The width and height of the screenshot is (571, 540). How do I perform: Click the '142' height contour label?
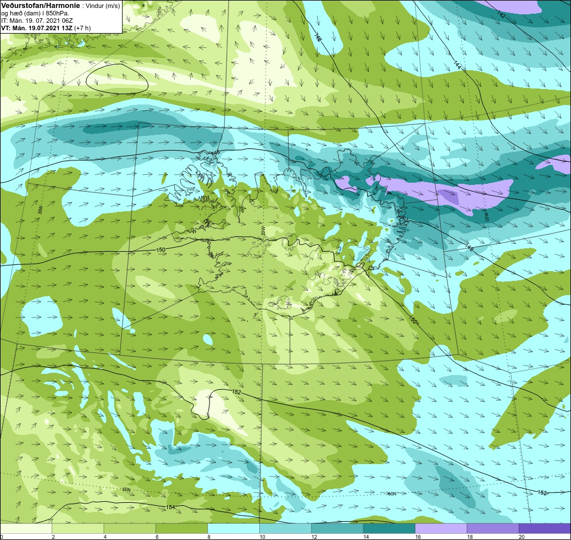(501, 15)
